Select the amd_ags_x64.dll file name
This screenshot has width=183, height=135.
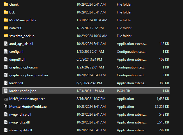coord(21,44)
